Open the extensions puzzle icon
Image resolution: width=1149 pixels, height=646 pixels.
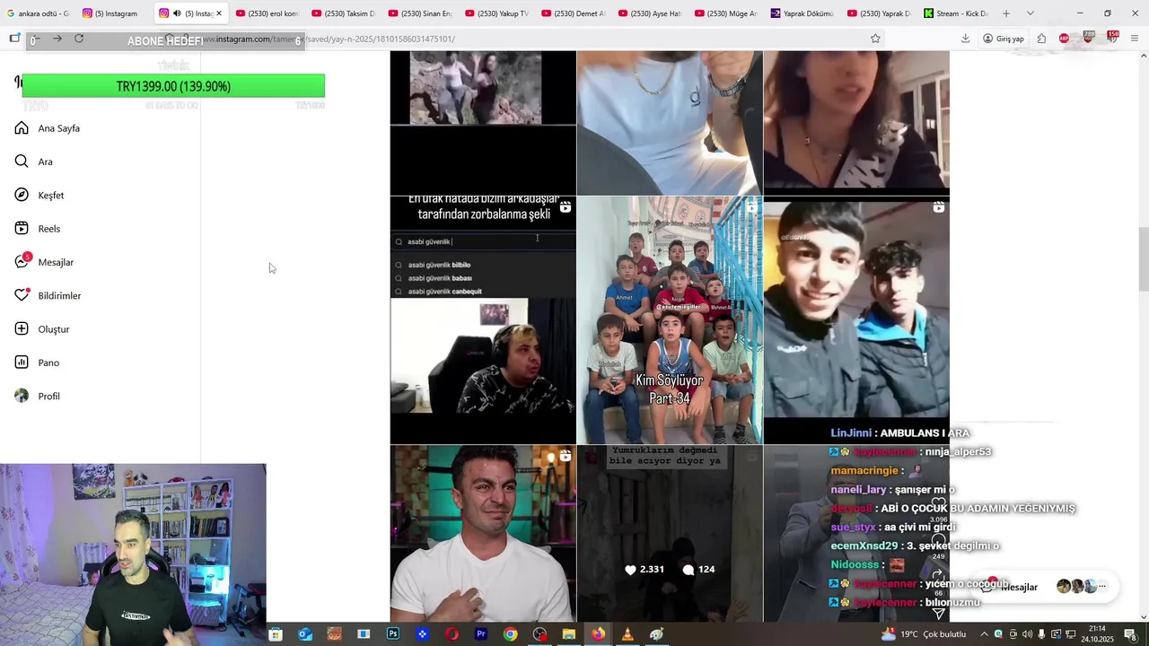1041,39
